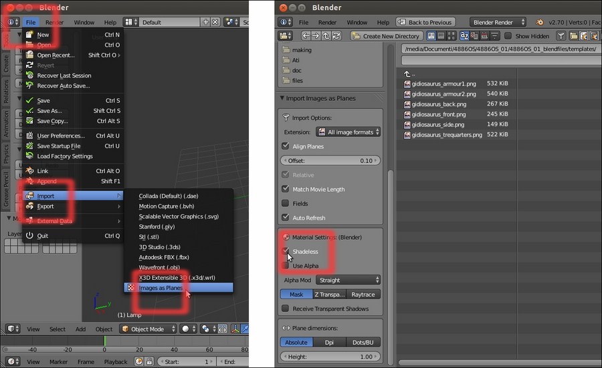Open viewport shading dropdown
Viewport: 602px width, 368px height.
coord(189,329)
